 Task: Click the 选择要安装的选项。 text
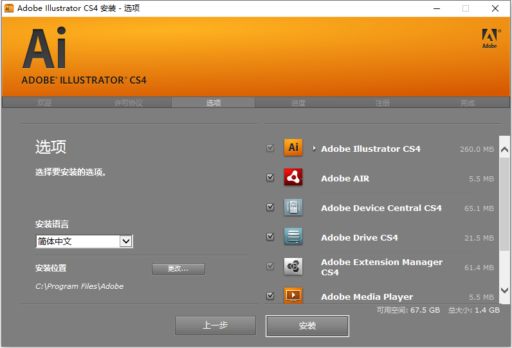click(71, 172)
